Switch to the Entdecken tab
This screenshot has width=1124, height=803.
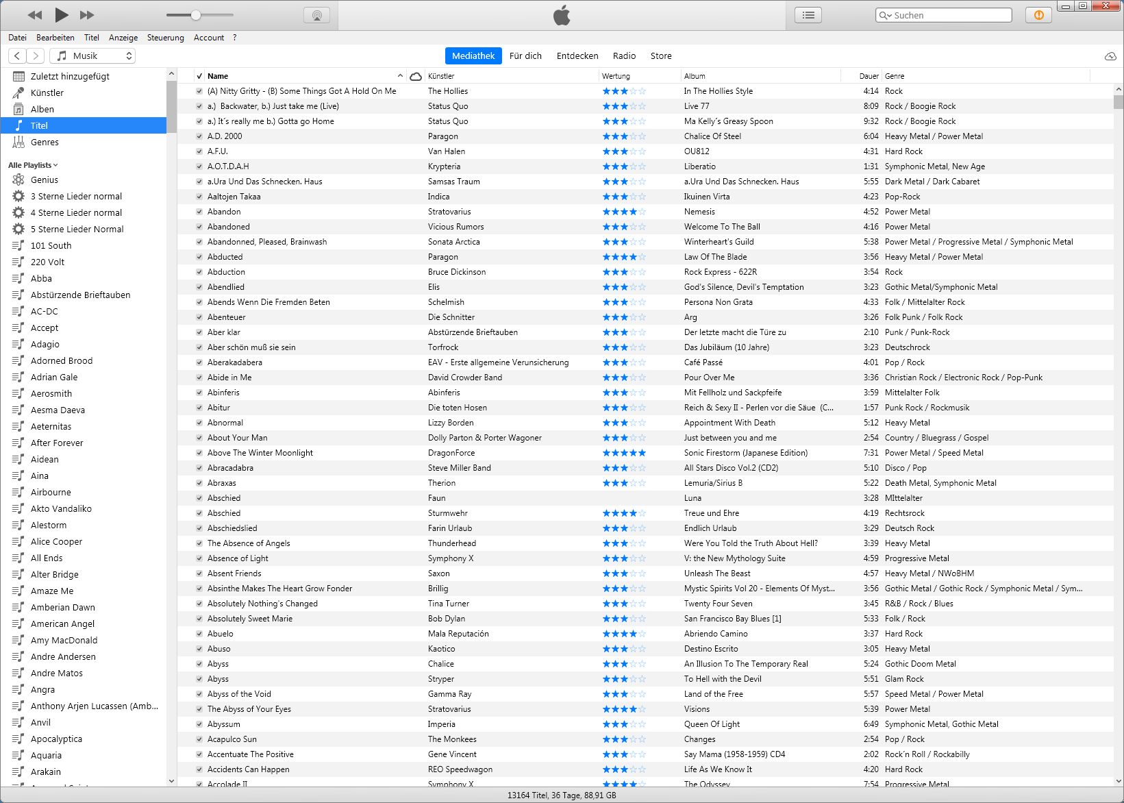coord(577,56)
